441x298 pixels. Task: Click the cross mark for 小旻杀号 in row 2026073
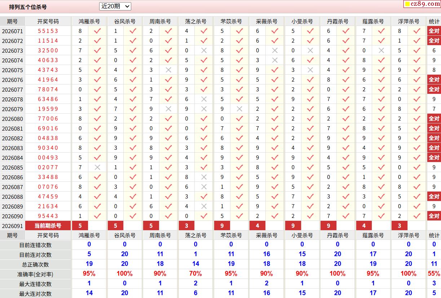(310, 51)
